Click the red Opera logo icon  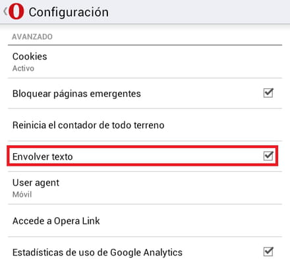tap(16, 11)
